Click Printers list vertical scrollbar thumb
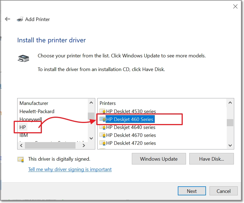Image resolution: width=244 pixels, height=203 pixels. click(230, 123)
